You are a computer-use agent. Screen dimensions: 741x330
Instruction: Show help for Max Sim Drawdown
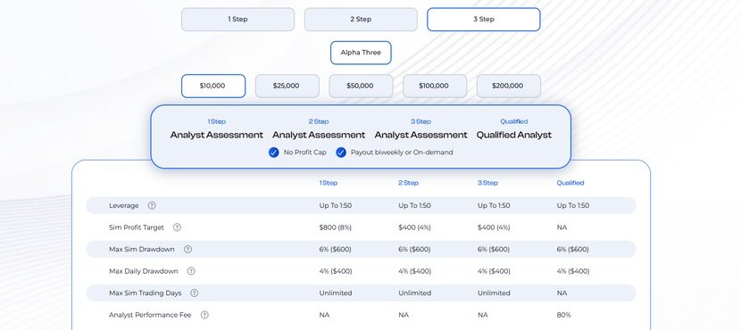click(187, 249)
